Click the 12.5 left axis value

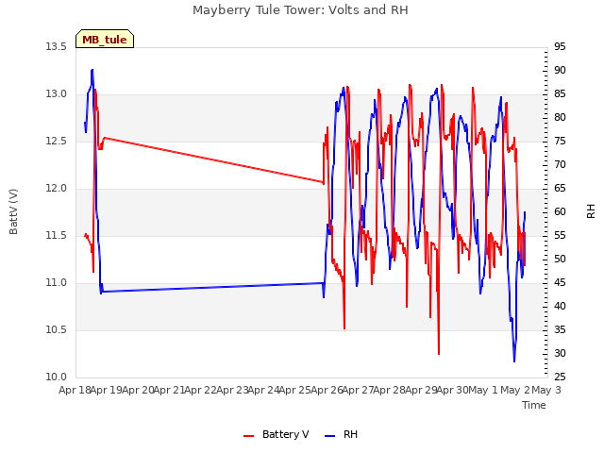(57, 142)
